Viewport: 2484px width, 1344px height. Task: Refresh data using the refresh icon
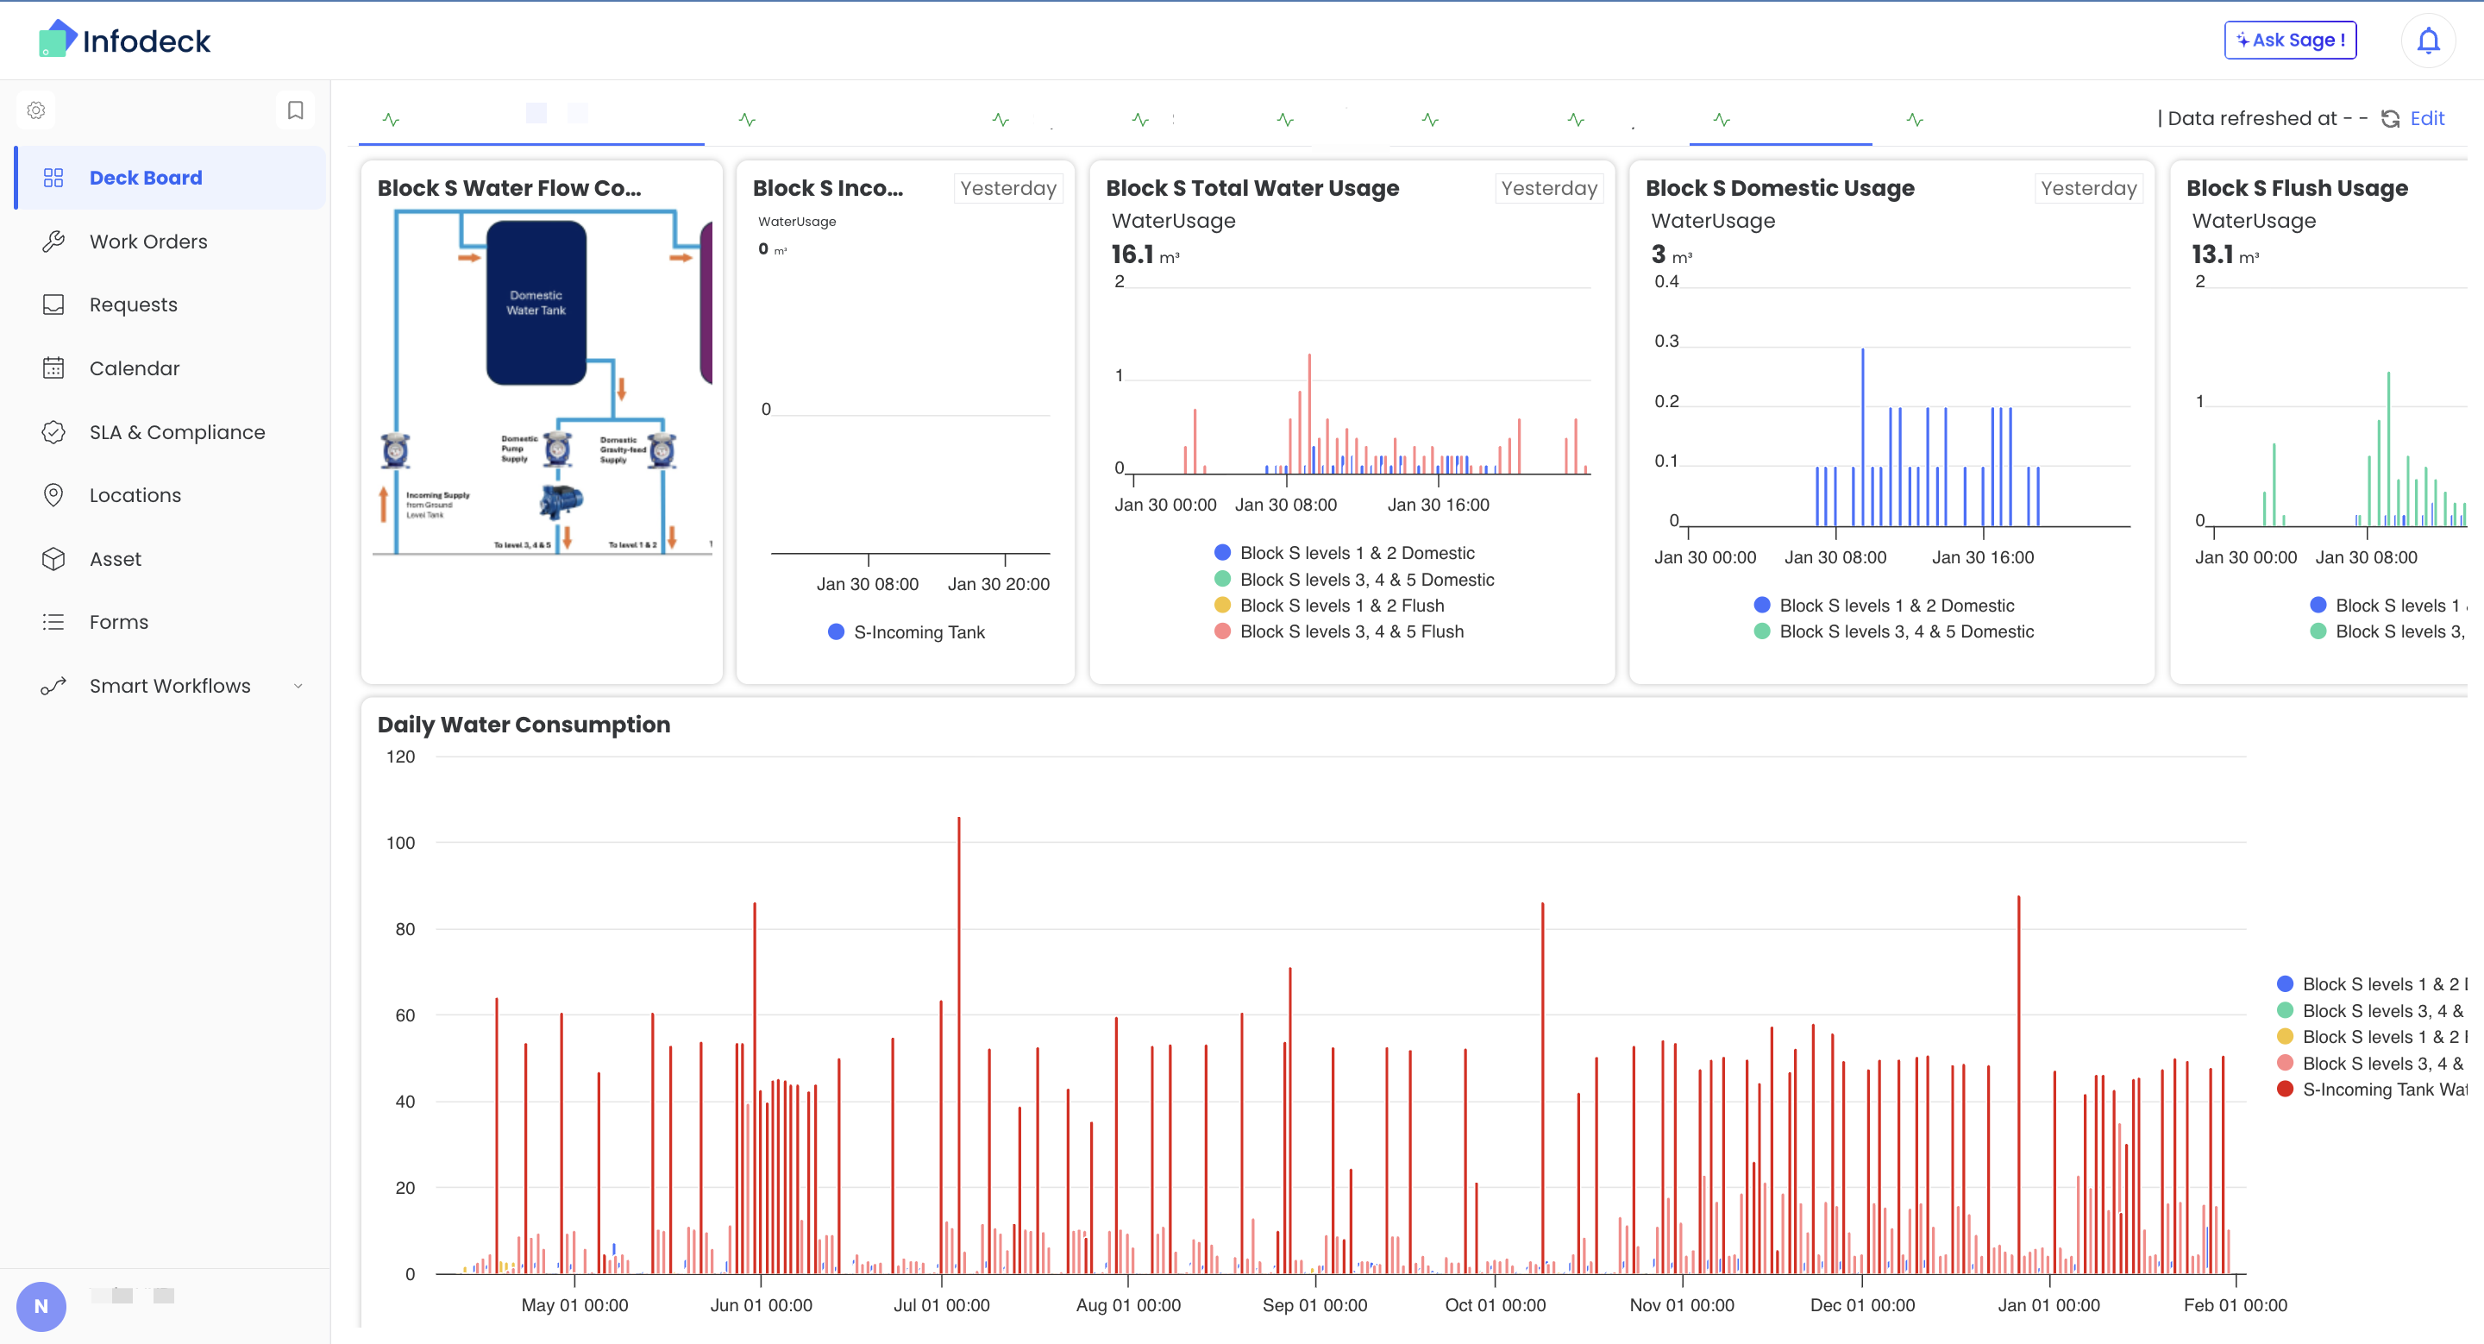[x=2391, y=118]
